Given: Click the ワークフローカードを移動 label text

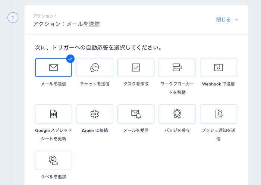Looking at the screenshot, I should click(177, 88).
